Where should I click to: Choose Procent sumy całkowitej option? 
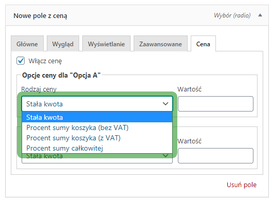click(x=97, y=148)
